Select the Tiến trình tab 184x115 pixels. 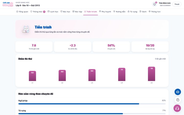pos(90,11)
